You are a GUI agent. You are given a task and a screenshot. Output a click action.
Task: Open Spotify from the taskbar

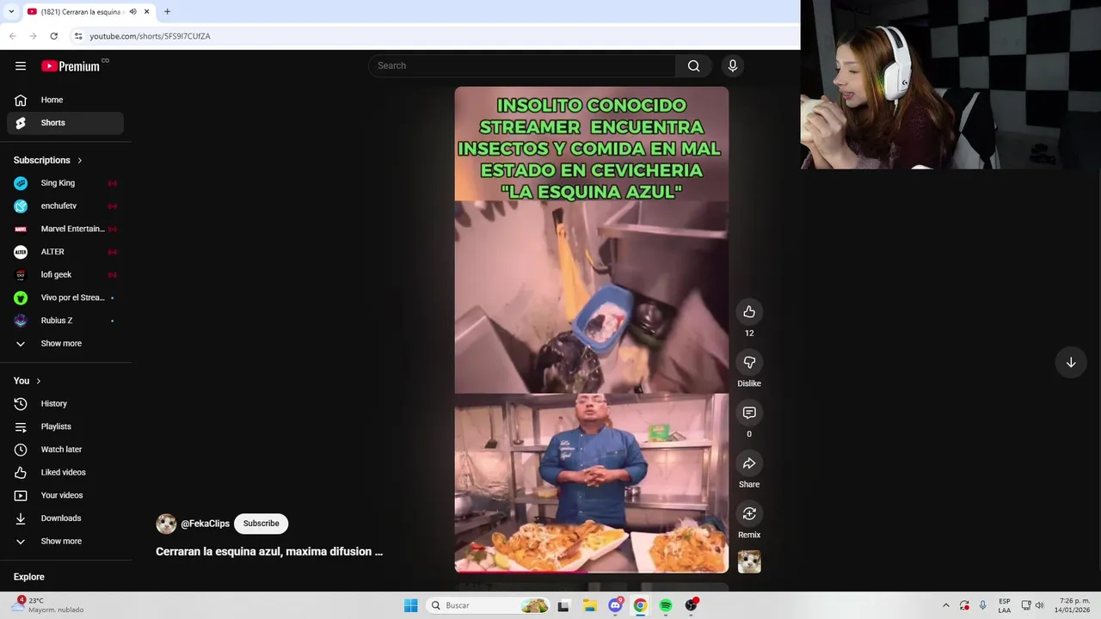666,605
